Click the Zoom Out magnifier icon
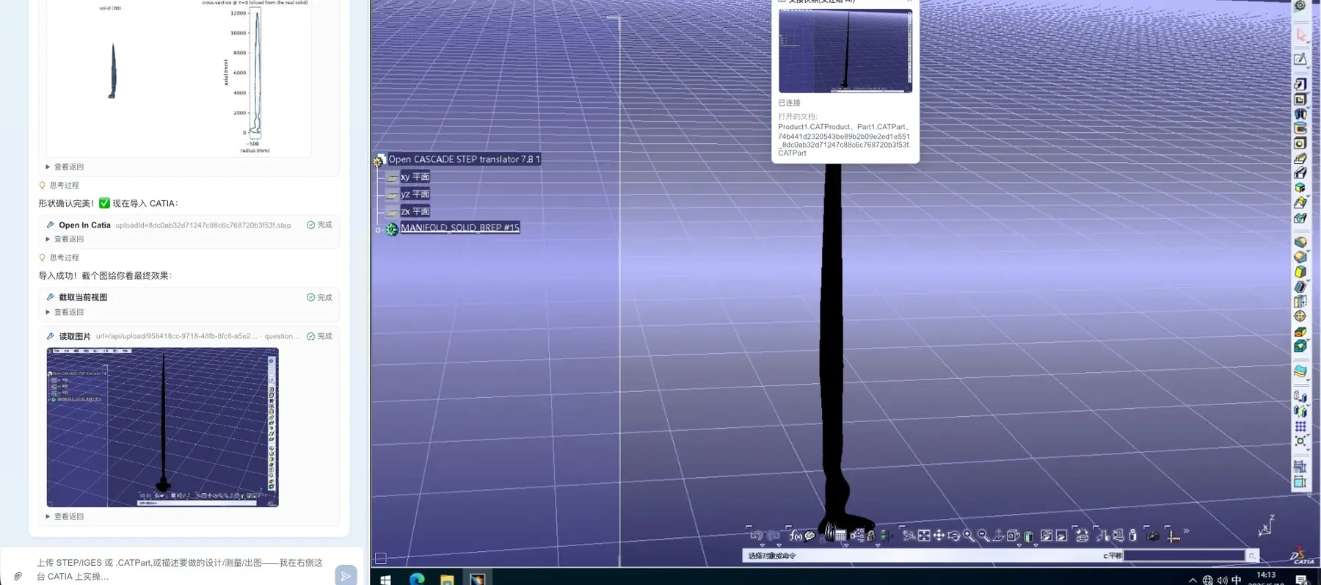The width and height of the screenshot is (1321, 585). [x=983, y=536]
